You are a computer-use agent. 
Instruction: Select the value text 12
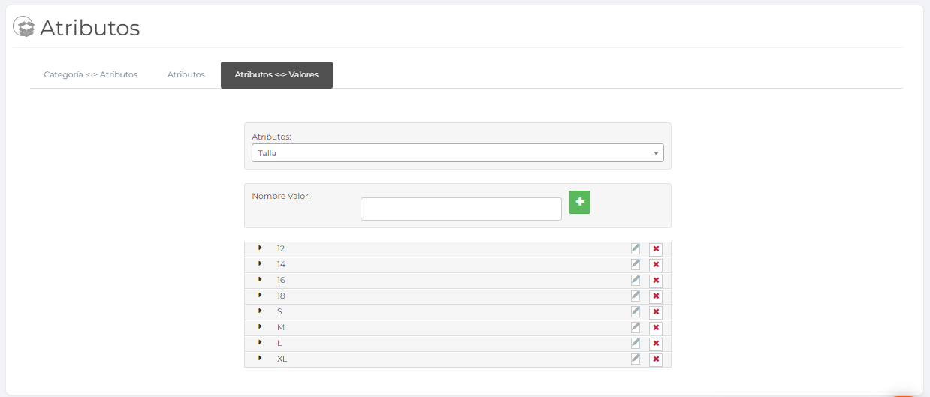point(281,248)
